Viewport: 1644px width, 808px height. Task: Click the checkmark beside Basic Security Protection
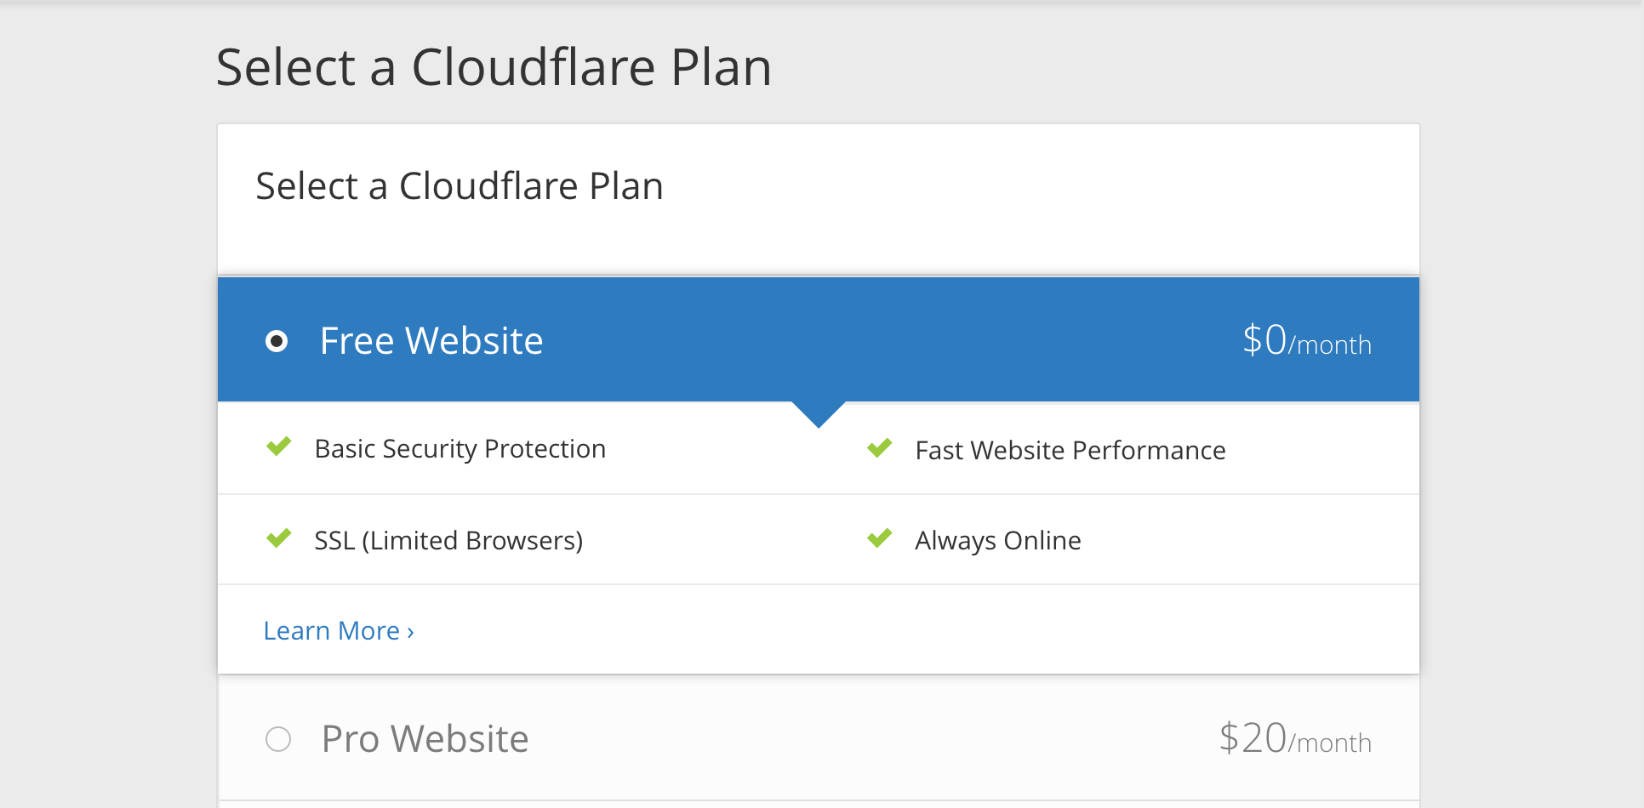279,447
